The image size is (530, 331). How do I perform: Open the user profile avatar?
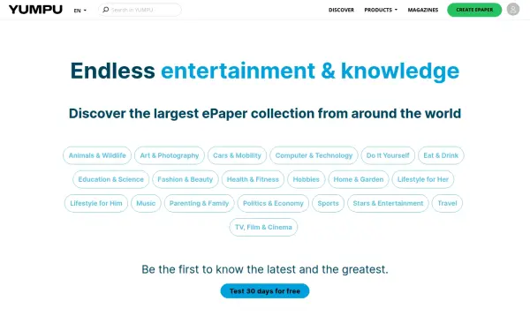tap(512, 10)
